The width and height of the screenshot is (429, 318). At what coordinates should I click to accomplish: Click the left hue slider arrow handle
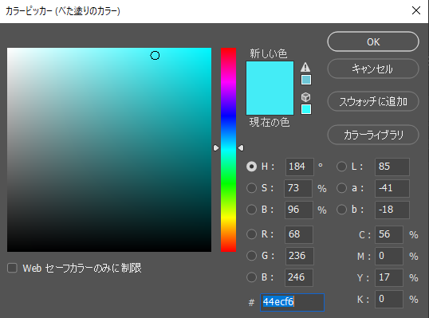click(x=216, y=148)
